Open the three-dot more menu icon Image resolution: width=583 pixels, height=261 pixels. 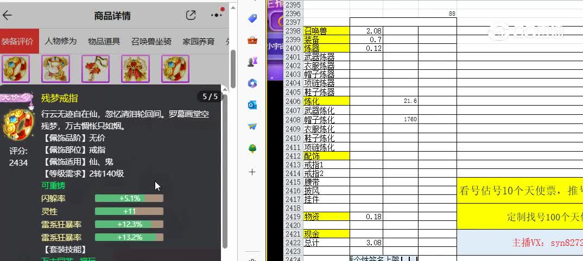[x=217, y=15]
